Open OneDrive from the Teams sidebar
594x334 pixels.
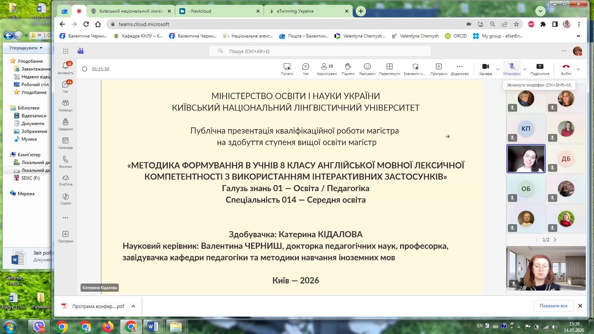click(65, 180)
